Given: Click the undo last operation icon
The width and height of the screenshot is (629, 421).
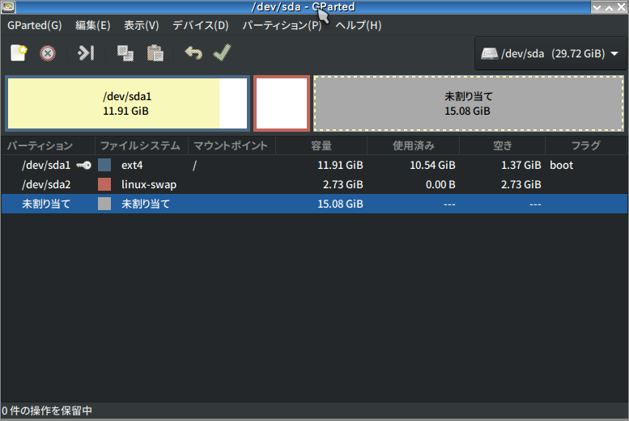Looking at the screenshot, I should 193,53.
